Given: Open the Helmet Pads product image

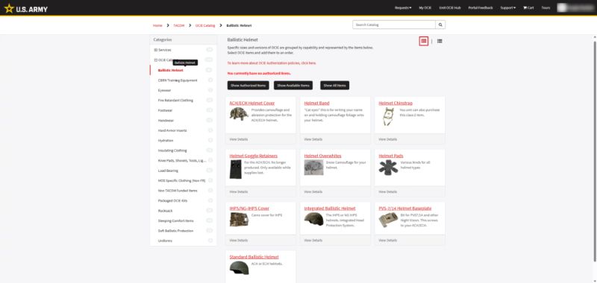Looking at the screenshot, I should point(388,168).
